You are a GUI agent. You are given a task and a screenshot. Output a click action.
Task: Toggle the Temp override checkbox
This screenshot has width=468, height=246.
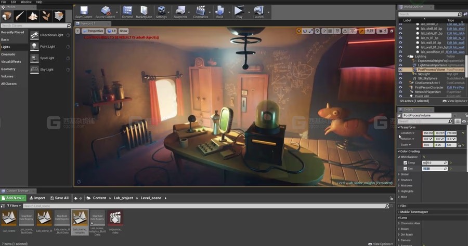pyautogui.click(x=405, y=163)
